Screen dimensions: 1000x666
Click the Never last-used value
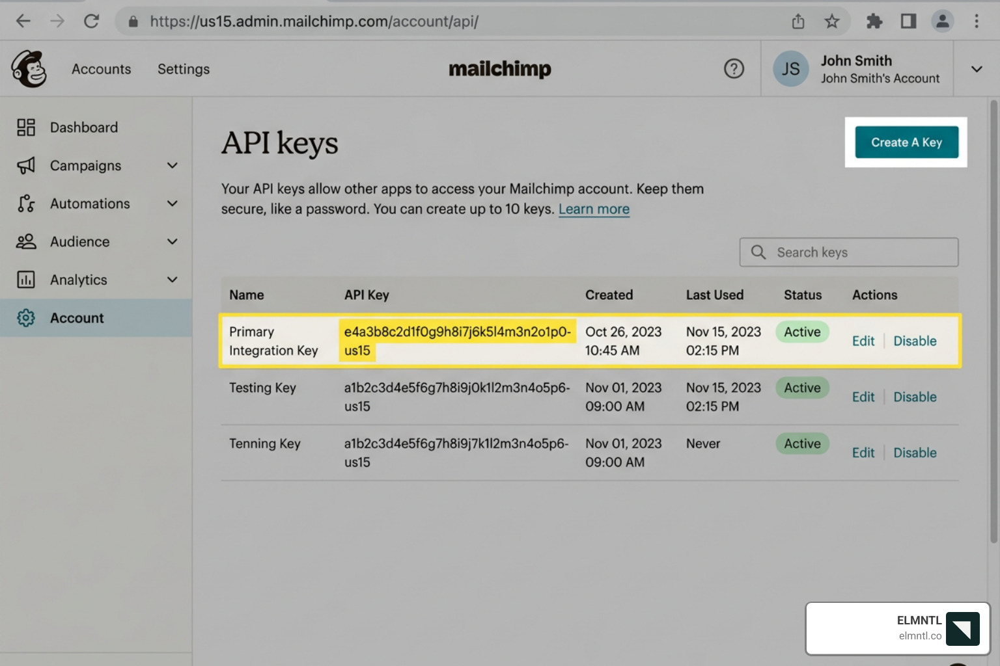703,444
